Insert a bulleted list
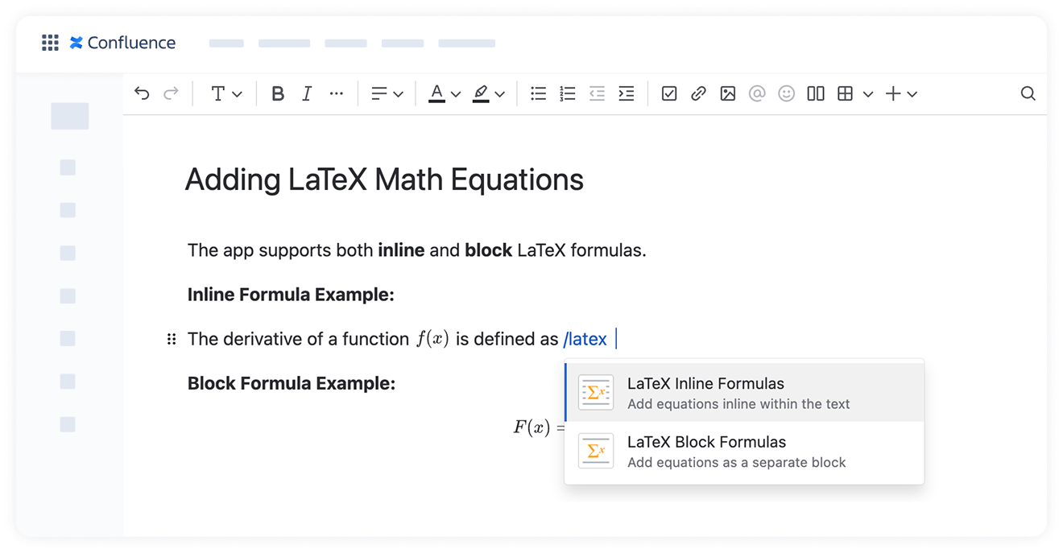This screenshot has width=1063, height=553. pyautogui.click(x=539, y=93)
